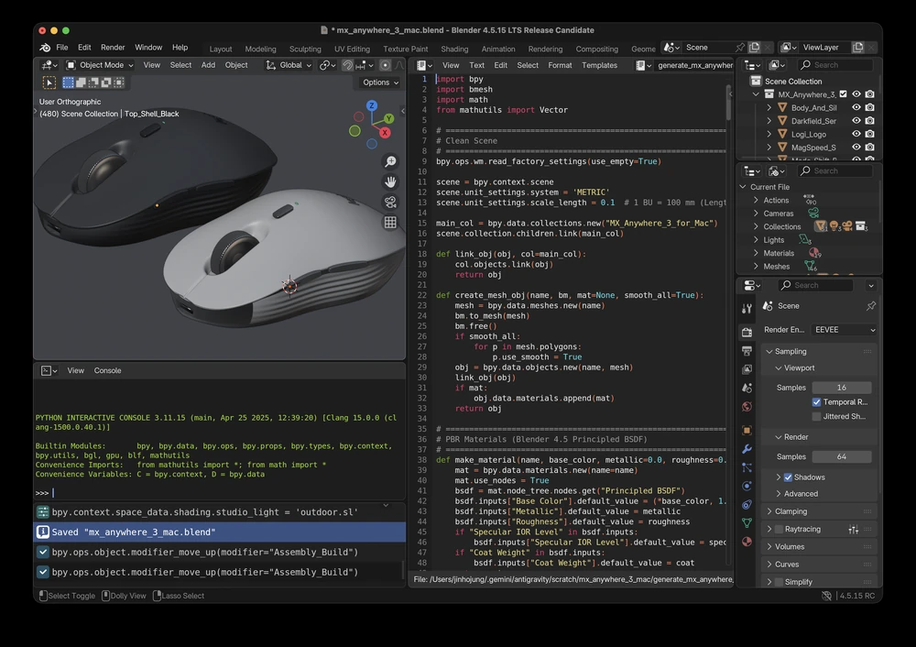Switch to the UV Editing workspace tab
The height and width of the screenshot is (647, 916).
point(352,49)
